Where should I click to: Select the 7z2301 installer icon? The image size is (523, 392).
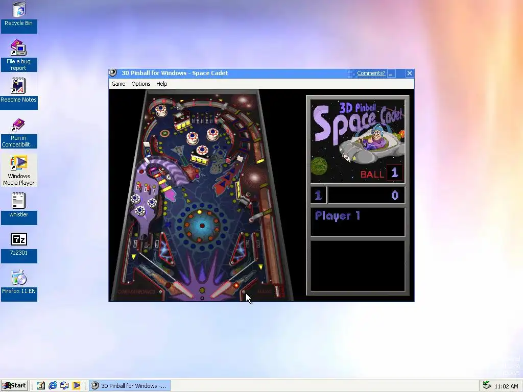point(19,247)
